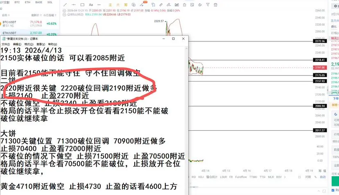Sort watchlist by 名称 column
Image resolution: width=339 pixels, height=195 pixels.
click(x=6, y=15)
